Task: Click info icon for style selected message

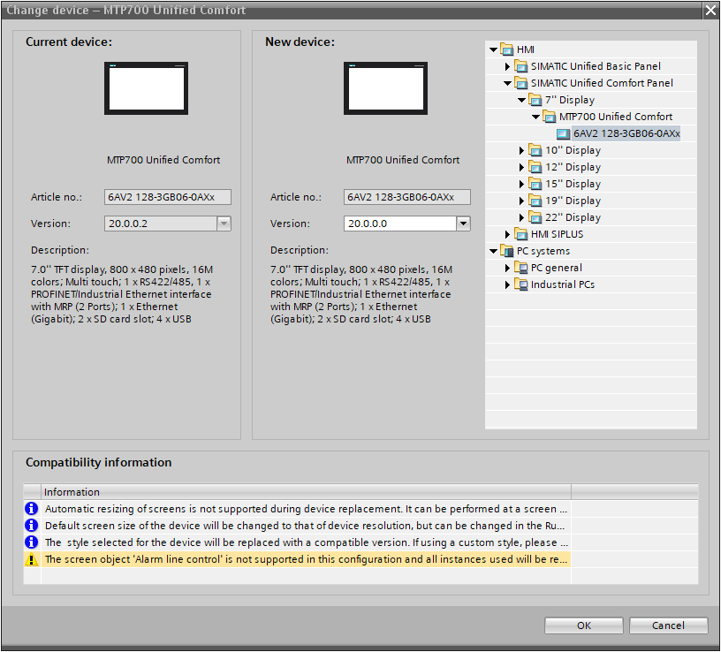Action: (x=31, y=542)
